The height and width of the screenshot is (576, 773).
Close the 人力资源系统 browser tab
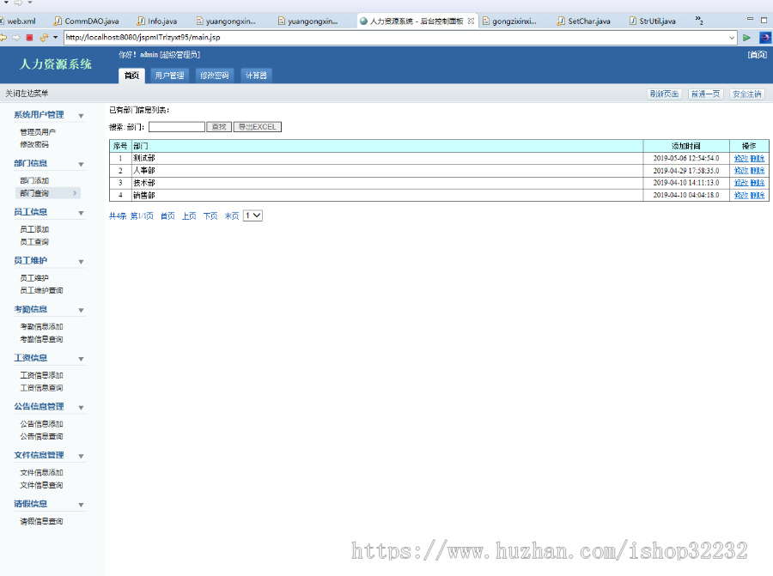click(471, 21)
